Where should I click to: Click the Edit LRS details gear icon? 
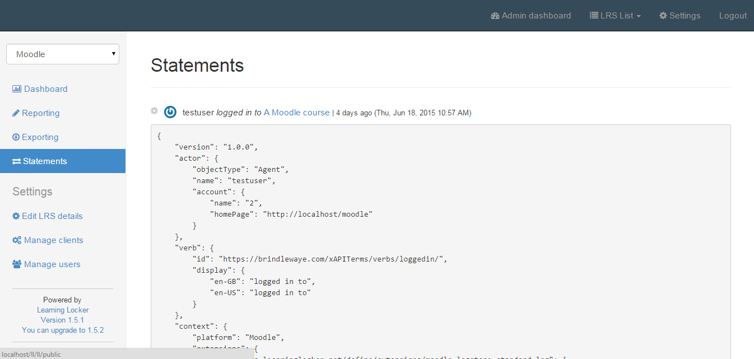(x=16, y=216)
